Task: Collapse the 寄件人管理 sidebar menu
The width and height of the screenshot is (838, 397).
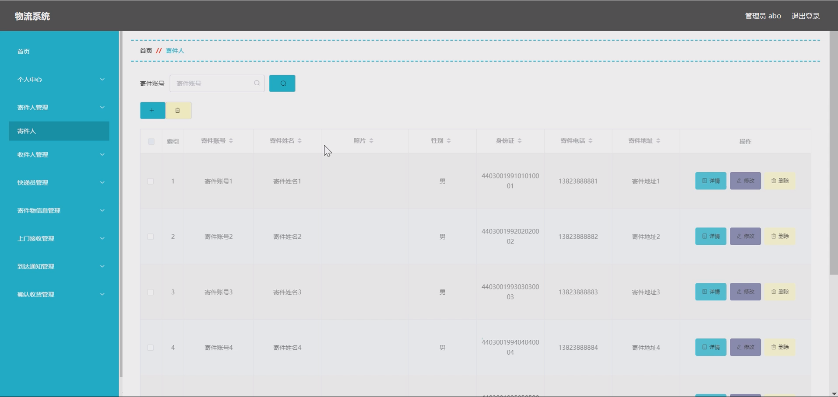Action: coord(59,108)
